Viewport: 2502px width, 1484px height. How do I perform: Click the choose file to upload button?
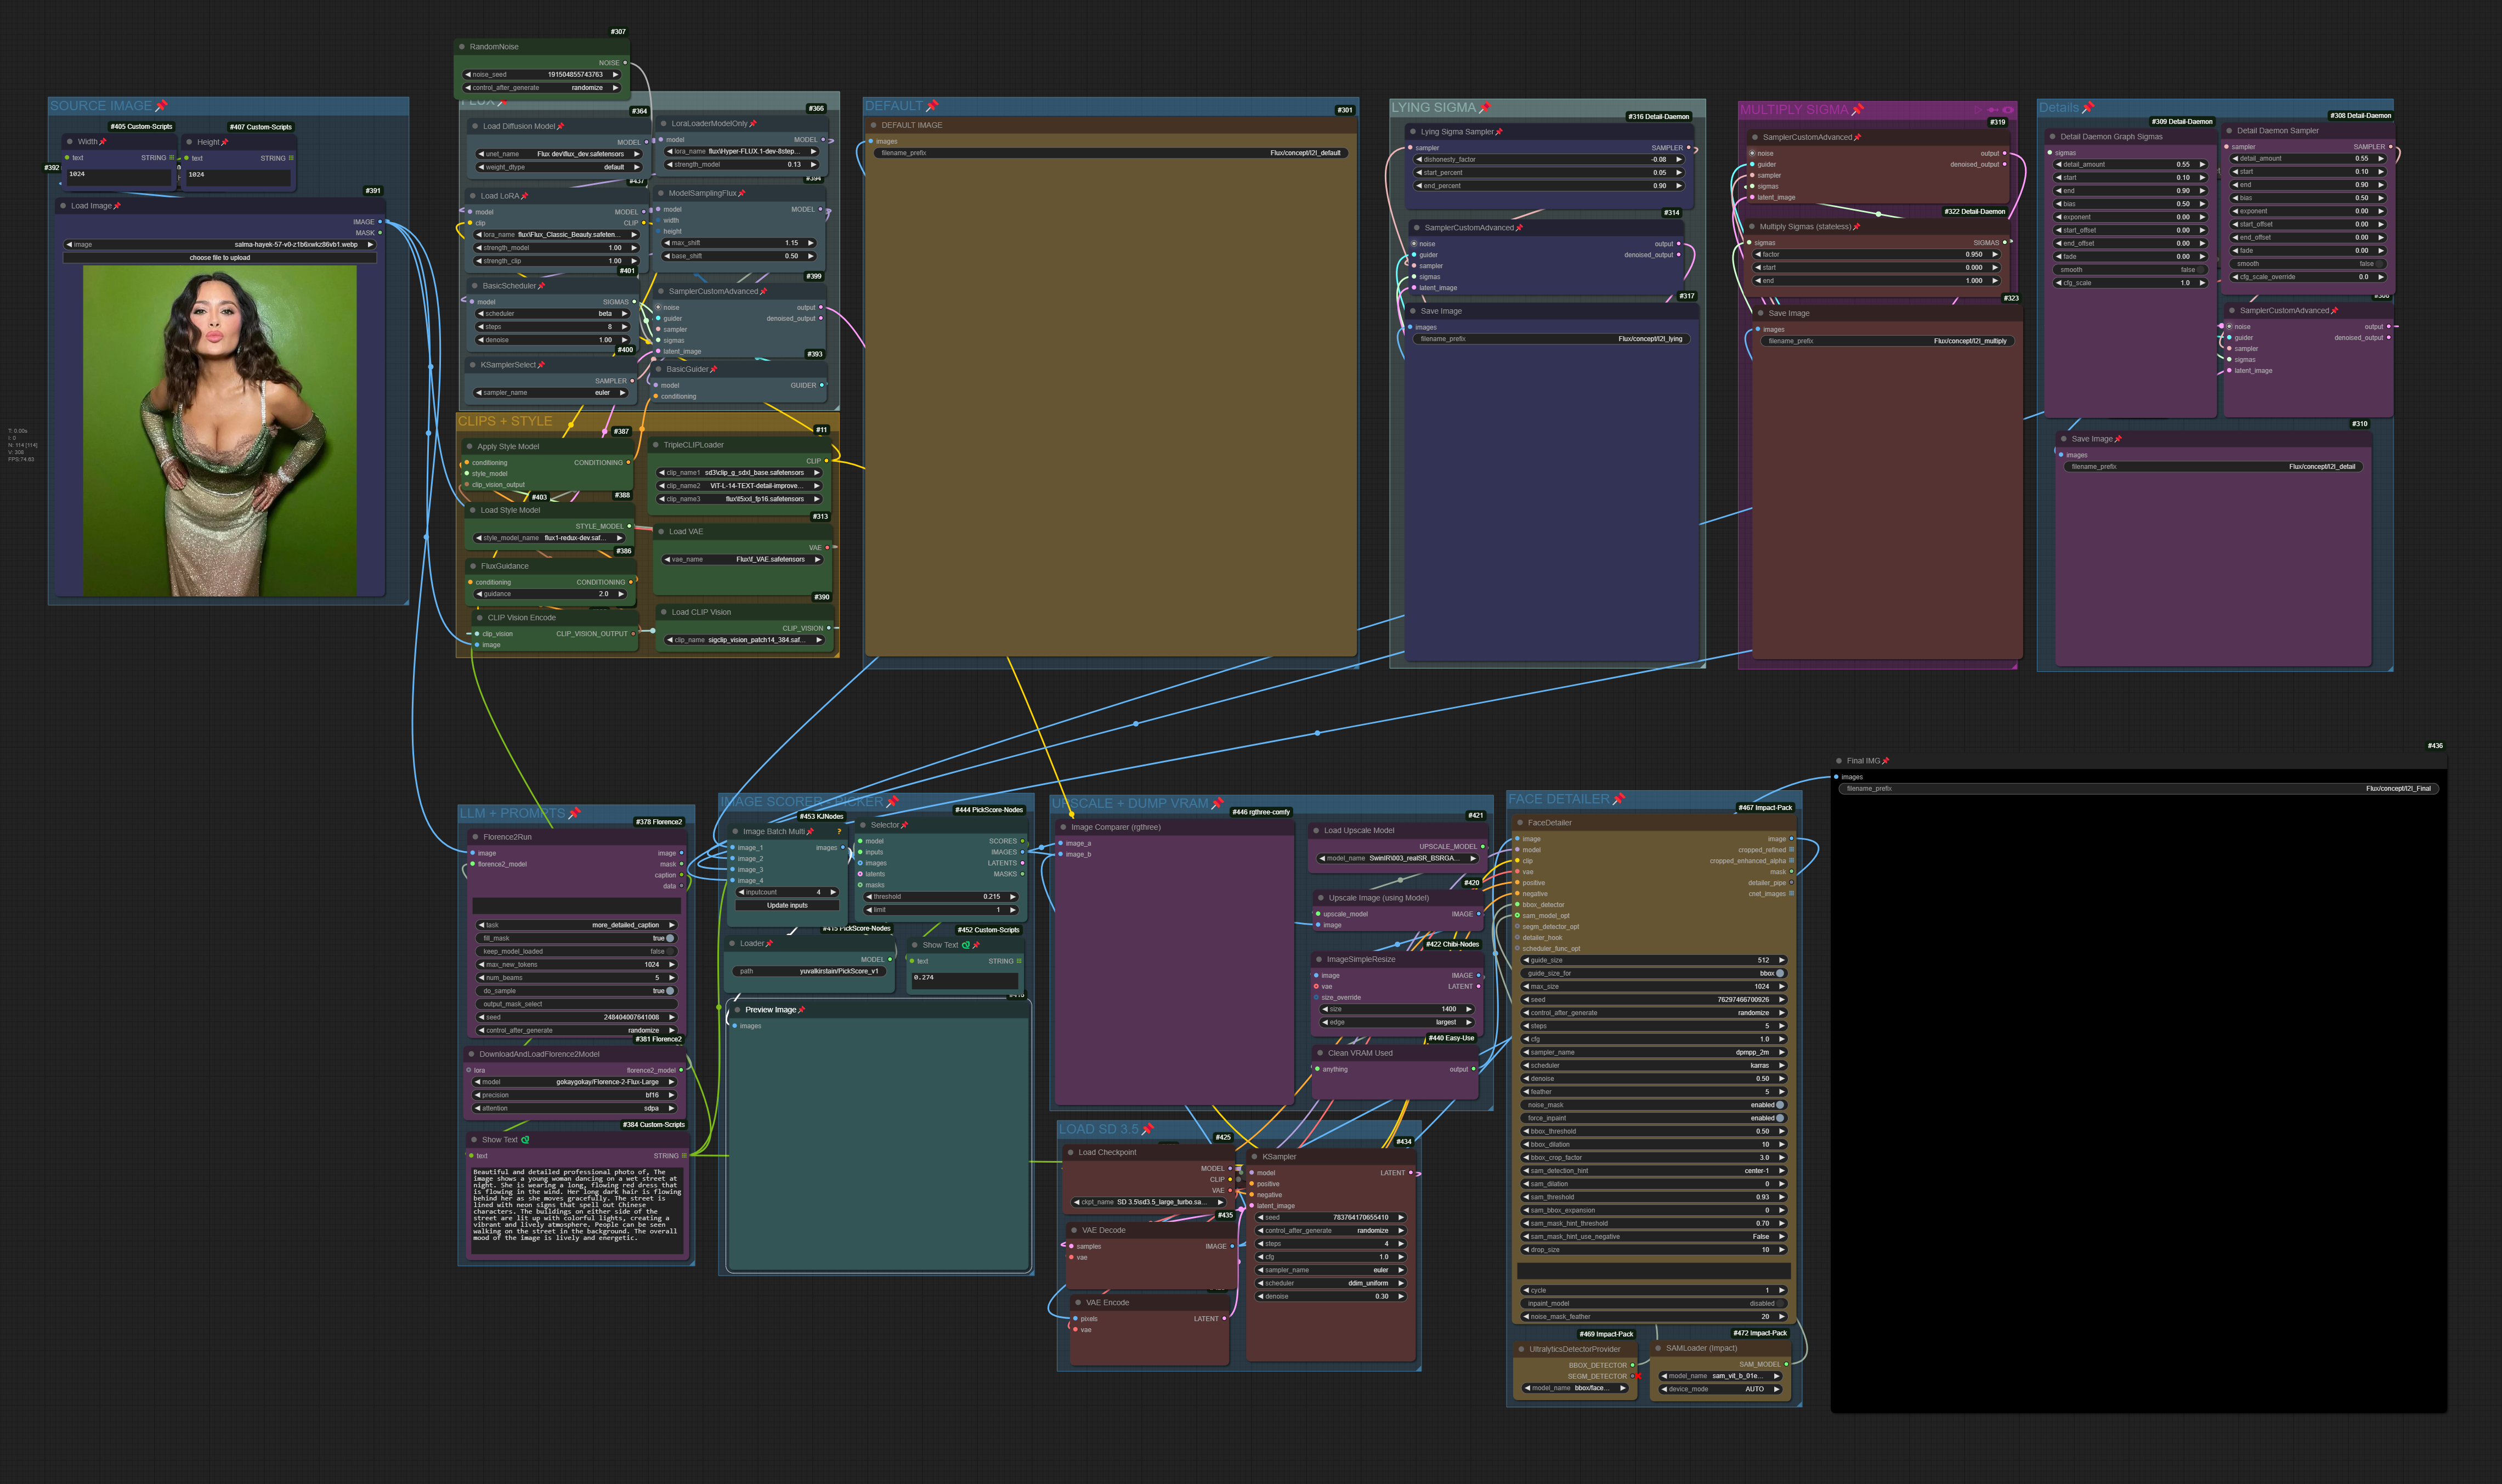pyautogui.click(x=220, y=258)
